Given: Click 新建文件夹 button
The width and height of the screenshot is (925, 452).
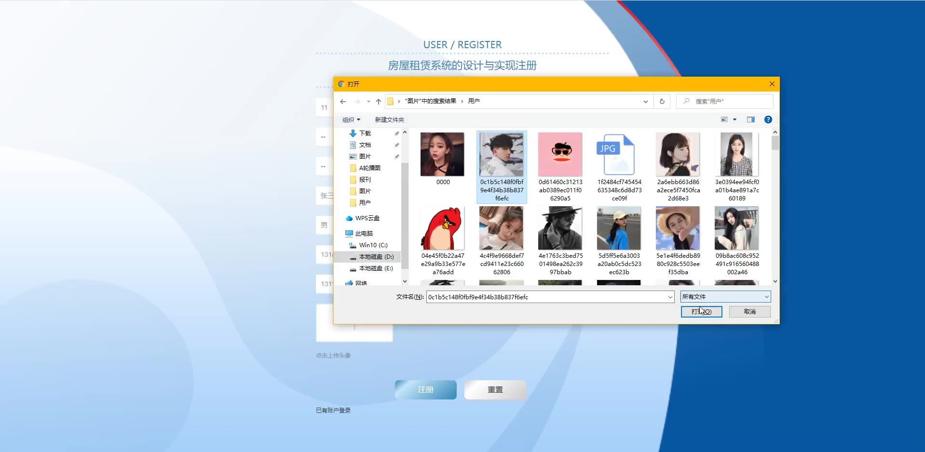Looking at the screenshot, I should pos(390,120).
